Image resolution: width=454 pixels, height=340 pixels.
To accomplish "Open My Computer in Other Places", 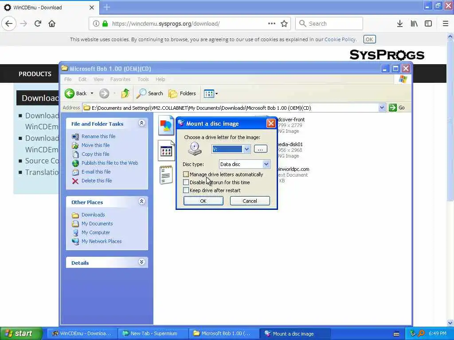I will tap(96, 232).
